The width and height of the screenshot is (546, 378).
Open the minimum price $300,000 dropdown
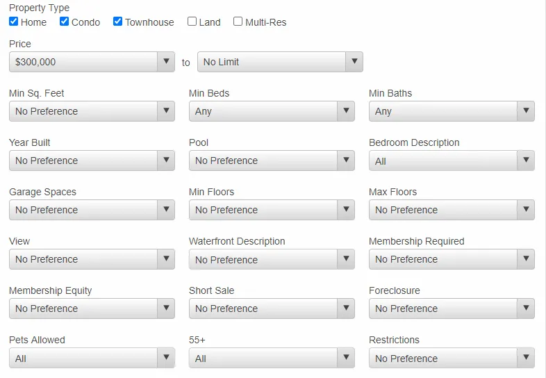(x=92, y=62)
